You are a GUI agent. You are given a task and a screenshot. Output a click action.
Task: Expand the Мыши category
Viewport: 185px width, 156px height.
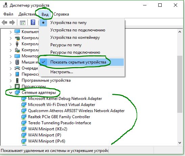[x=10, y=62]
